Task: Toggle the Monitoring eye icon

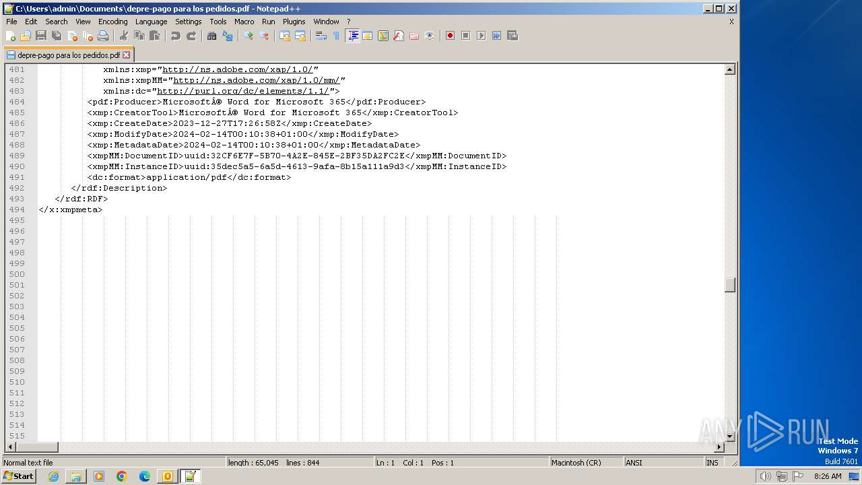Action: point(430,36)
